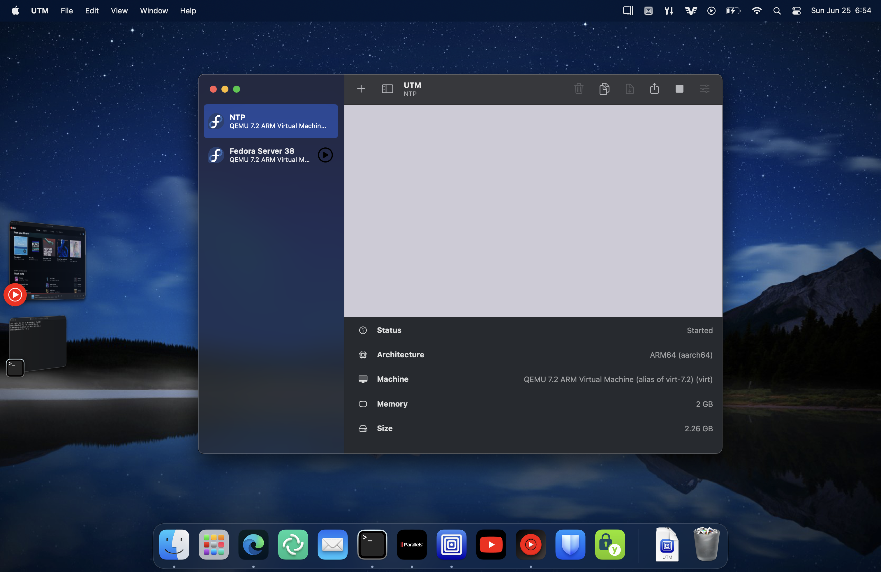
Task: Open Launchpad from the Dock
Action: point(214,544)
